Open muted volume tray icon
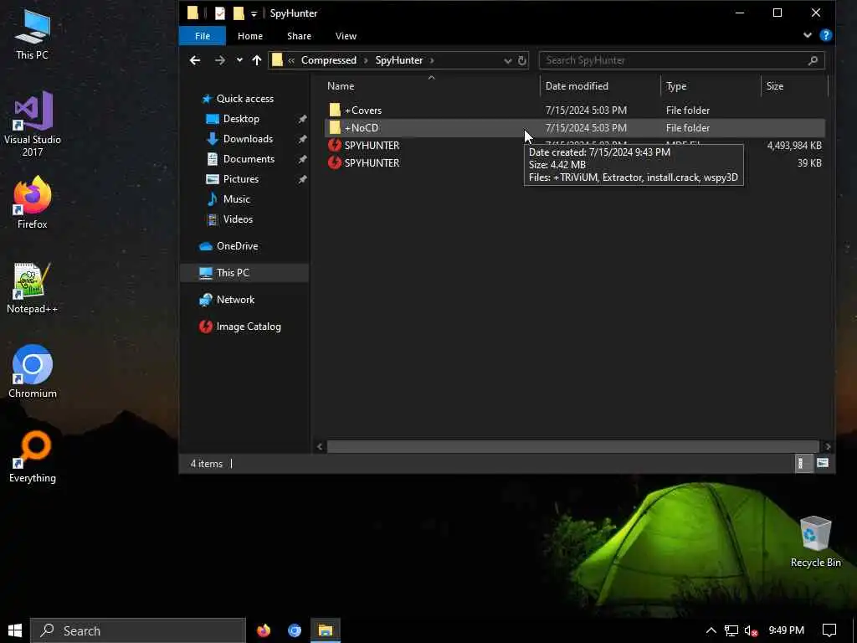 click(751, 631)
